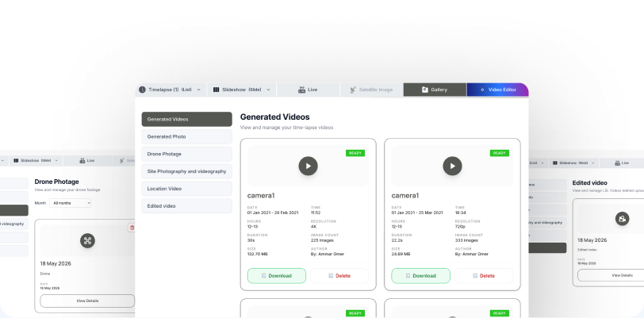The height and width of the screenshot is (318, 644).
Task: Click View Details on the Edited video card
Action: click(x=612, y=275)
